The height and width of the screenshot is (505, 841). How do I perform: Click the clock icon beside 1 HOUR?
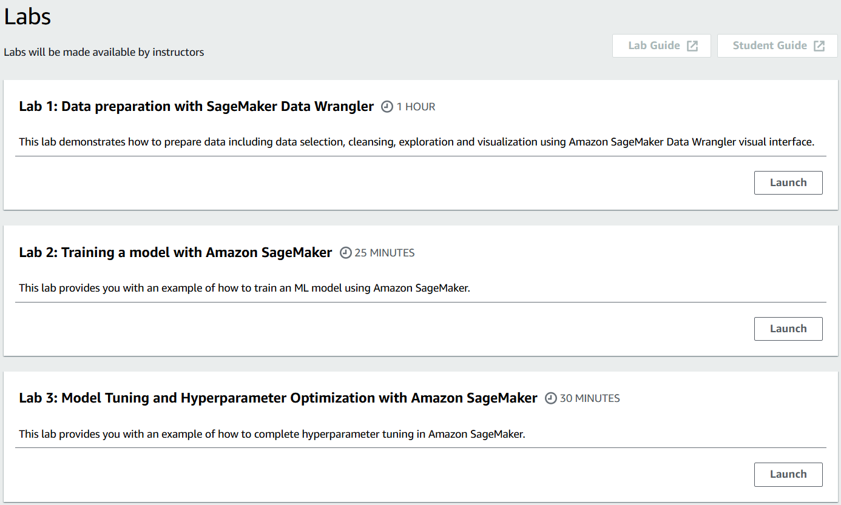coord(387,107)
